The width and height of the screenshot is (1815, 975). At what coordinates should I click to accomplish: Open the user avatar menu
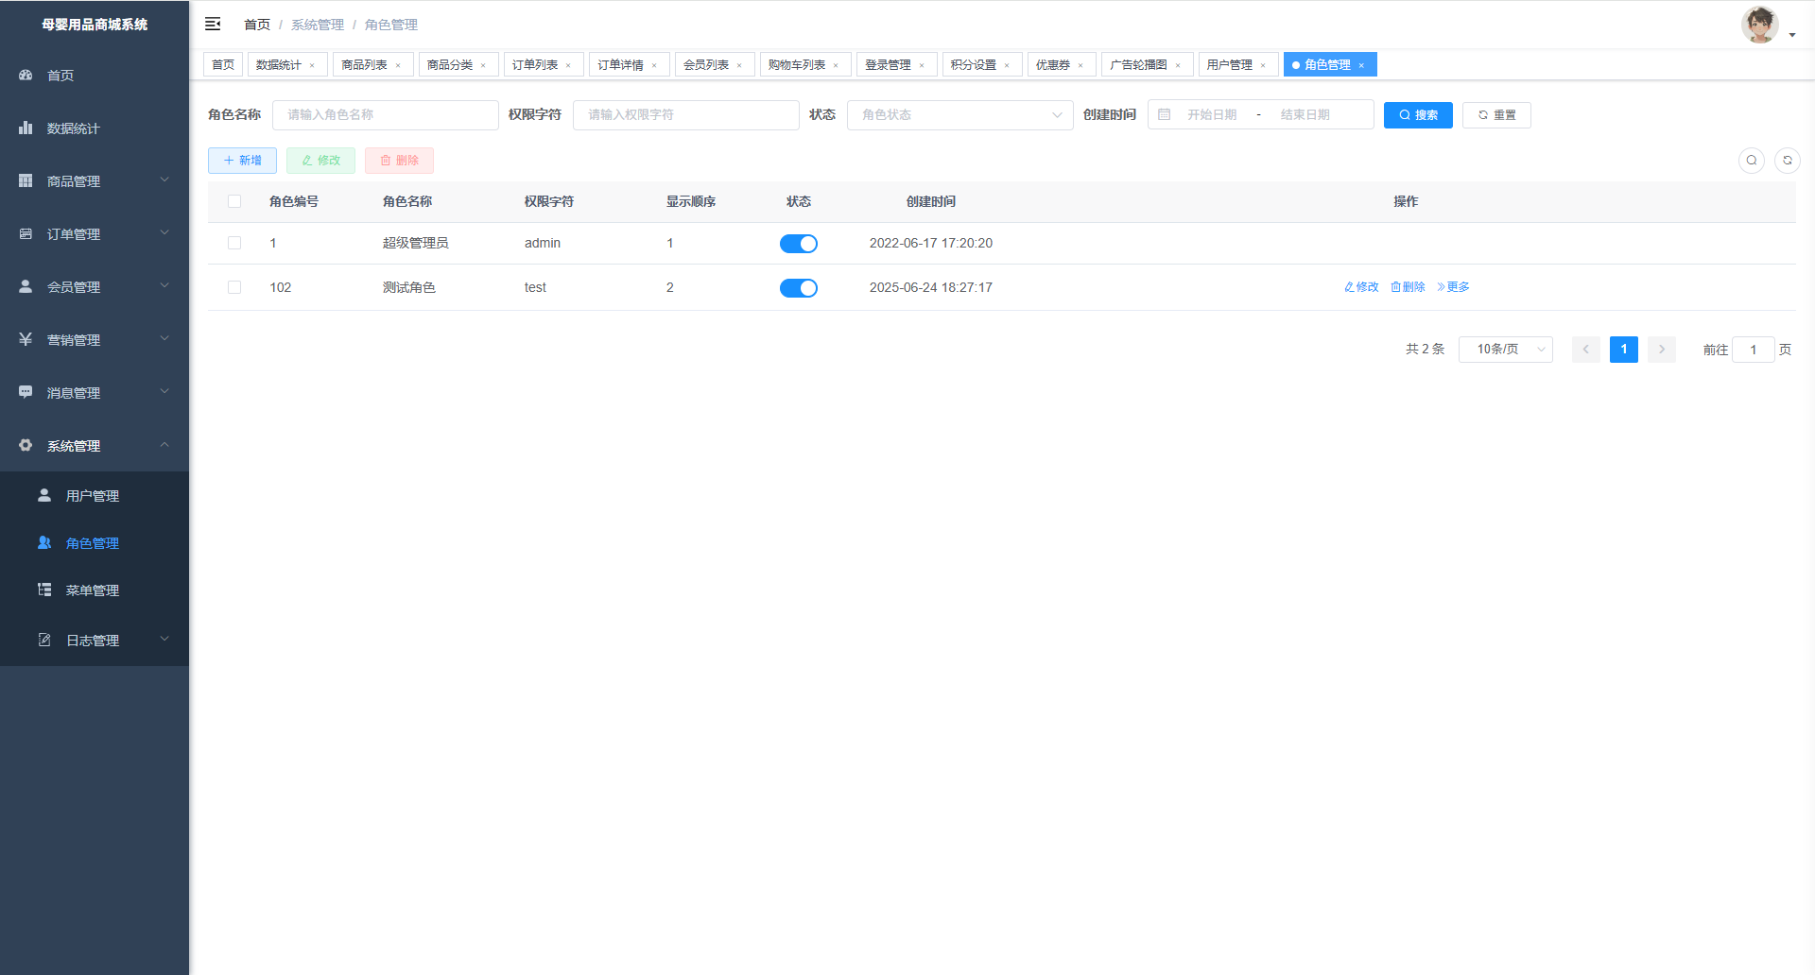(x=1760, y=26)
